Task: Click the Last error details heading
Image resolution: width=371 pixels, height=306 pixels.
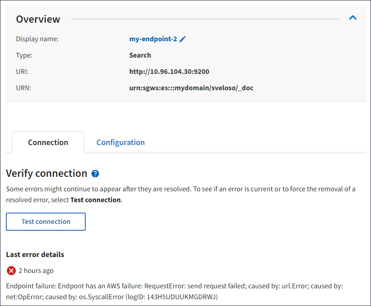Action: [35, 254]
